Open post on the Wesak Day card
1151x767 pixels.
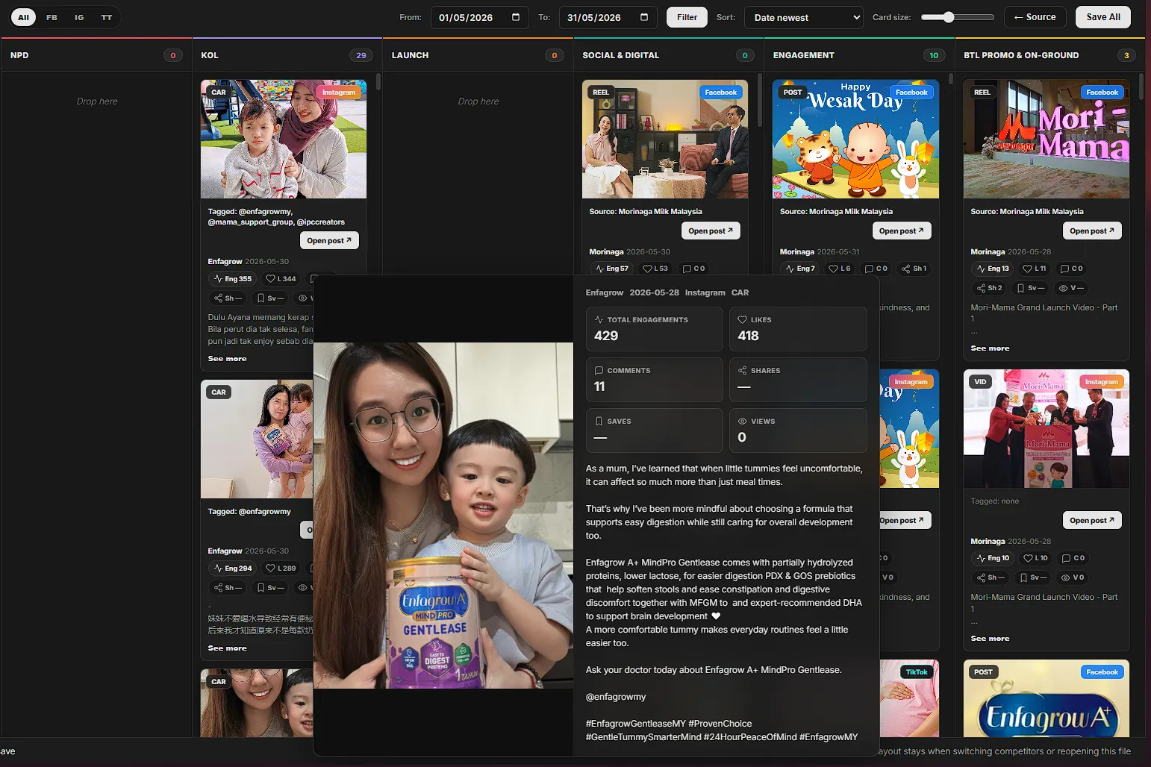[x=902, y=231]
